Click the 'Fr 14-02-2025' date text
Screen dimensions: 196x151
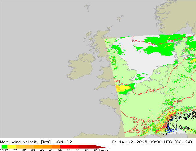130,142
